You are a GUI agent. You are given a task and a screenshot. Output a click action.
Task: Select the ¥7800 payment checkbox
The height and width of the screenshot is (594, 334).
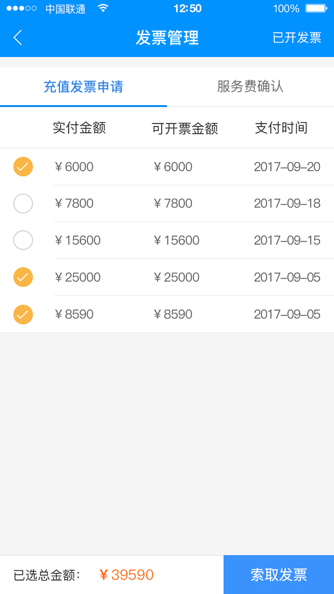[23, 204]
